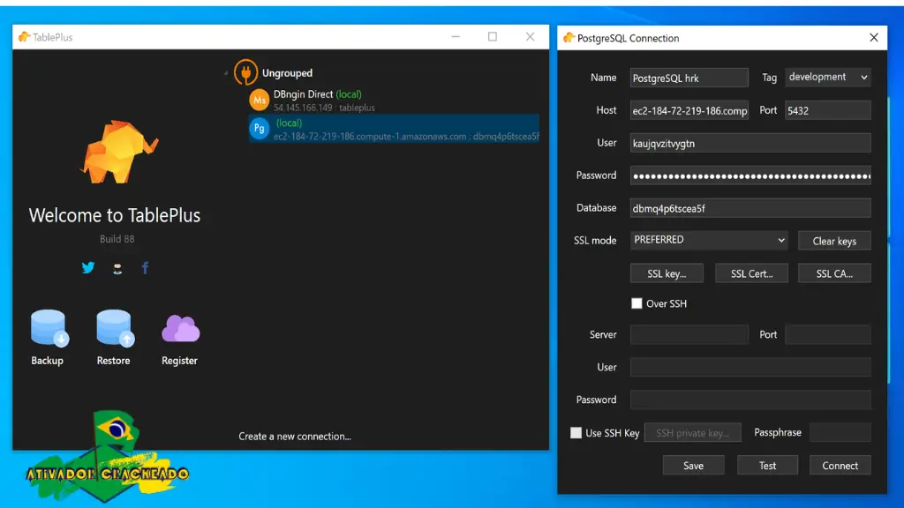
Task: Focus the User field with kaujqvzitvygtn
Action: click(750, 143)
